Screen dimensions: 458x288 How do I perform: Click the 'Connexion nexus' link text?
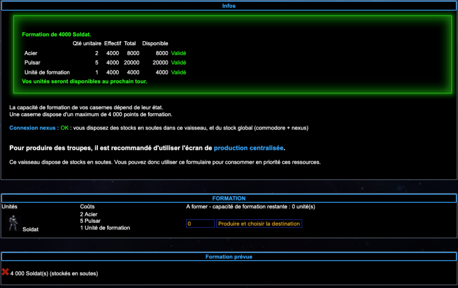[x=34, y=128]
